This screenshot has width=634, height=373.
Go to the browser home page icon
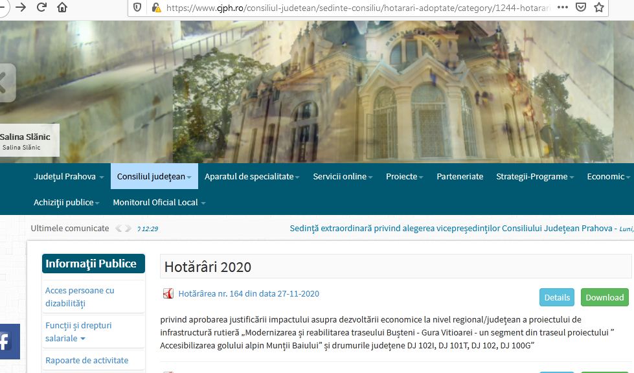click(x=62, y=7)
